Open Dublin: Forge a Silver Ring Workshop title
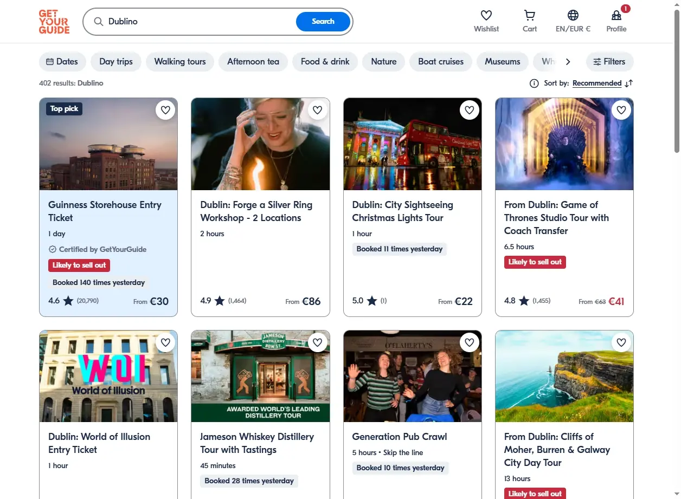Viewport: 681px width, 499px height. [256, 211]
